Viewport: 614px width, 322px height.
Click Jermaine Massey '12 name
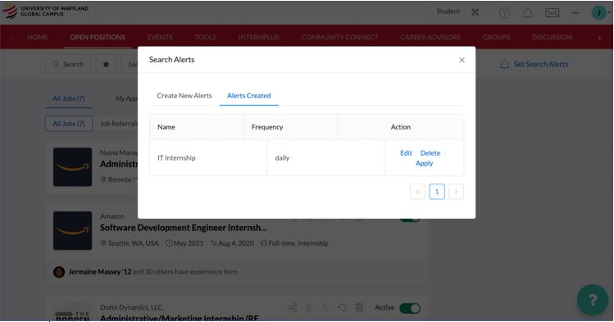[100, 272]
